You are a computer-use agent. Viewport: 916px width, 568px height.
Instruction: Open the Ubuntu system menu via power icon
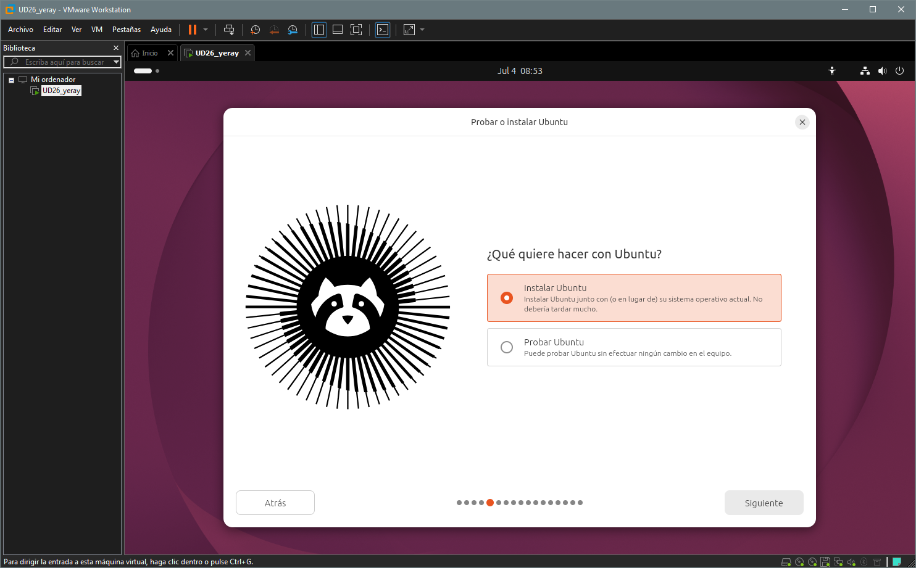click(x=899, y=71)
